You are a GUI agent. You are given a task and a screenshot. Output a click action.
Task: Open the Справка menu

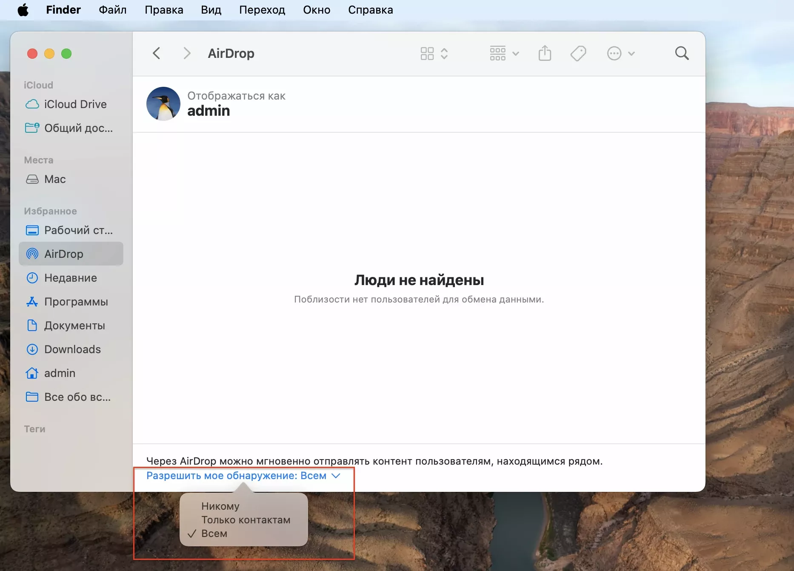pyautogui.click(x=370, y=9)
